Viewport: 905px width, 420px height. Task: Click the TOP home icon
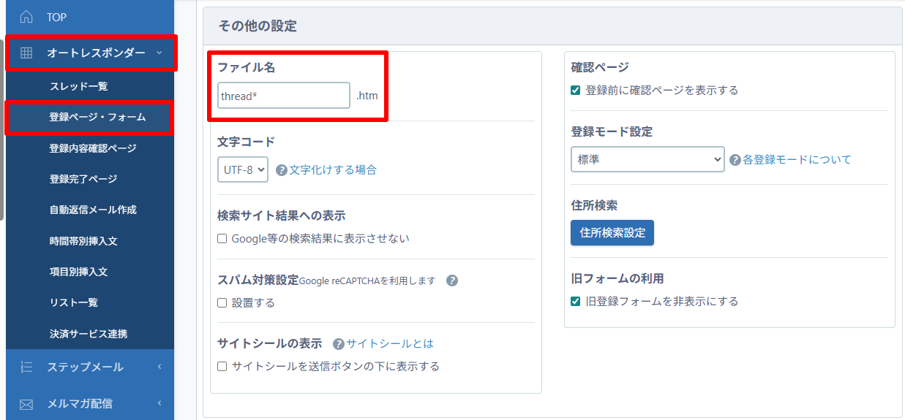point(26,17)
